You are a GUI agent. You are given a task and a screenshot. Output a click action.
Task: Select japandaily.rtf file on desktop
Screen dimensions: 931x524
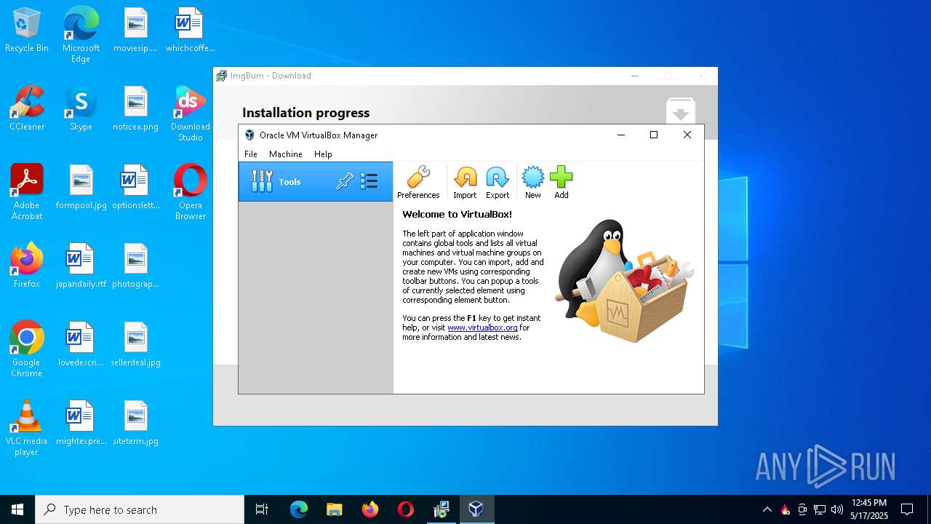[x=81, y=266]
